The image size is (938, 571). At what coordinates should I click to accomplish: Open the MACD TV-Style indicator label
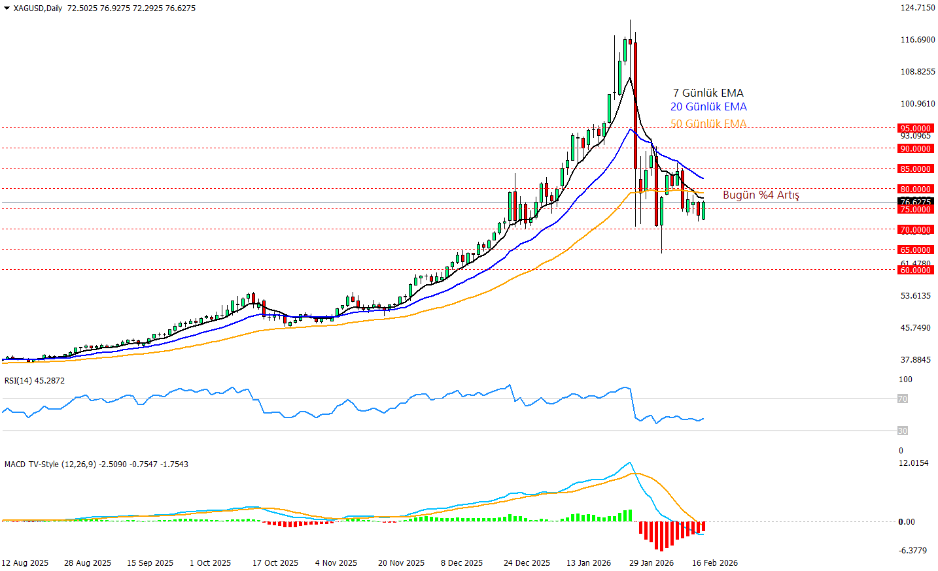pyautogui.click(x=96, y=464)
